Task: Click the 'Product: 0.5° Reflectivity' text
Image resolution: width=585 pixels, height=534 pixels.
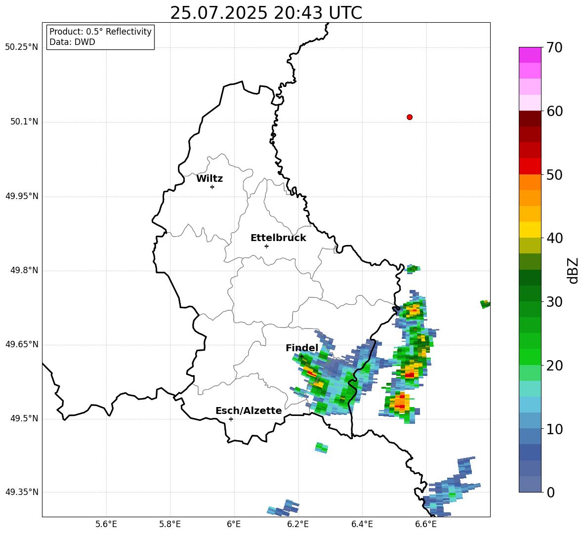Action: coord(100,32)
